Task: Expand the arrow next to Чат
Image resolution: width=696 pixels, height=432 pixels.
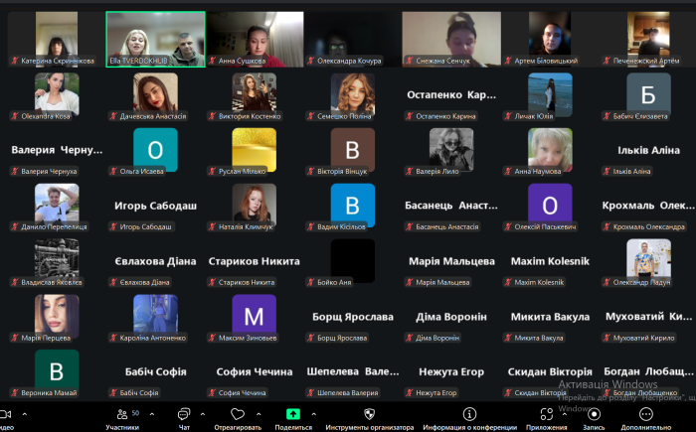Action: click(203, 413)
